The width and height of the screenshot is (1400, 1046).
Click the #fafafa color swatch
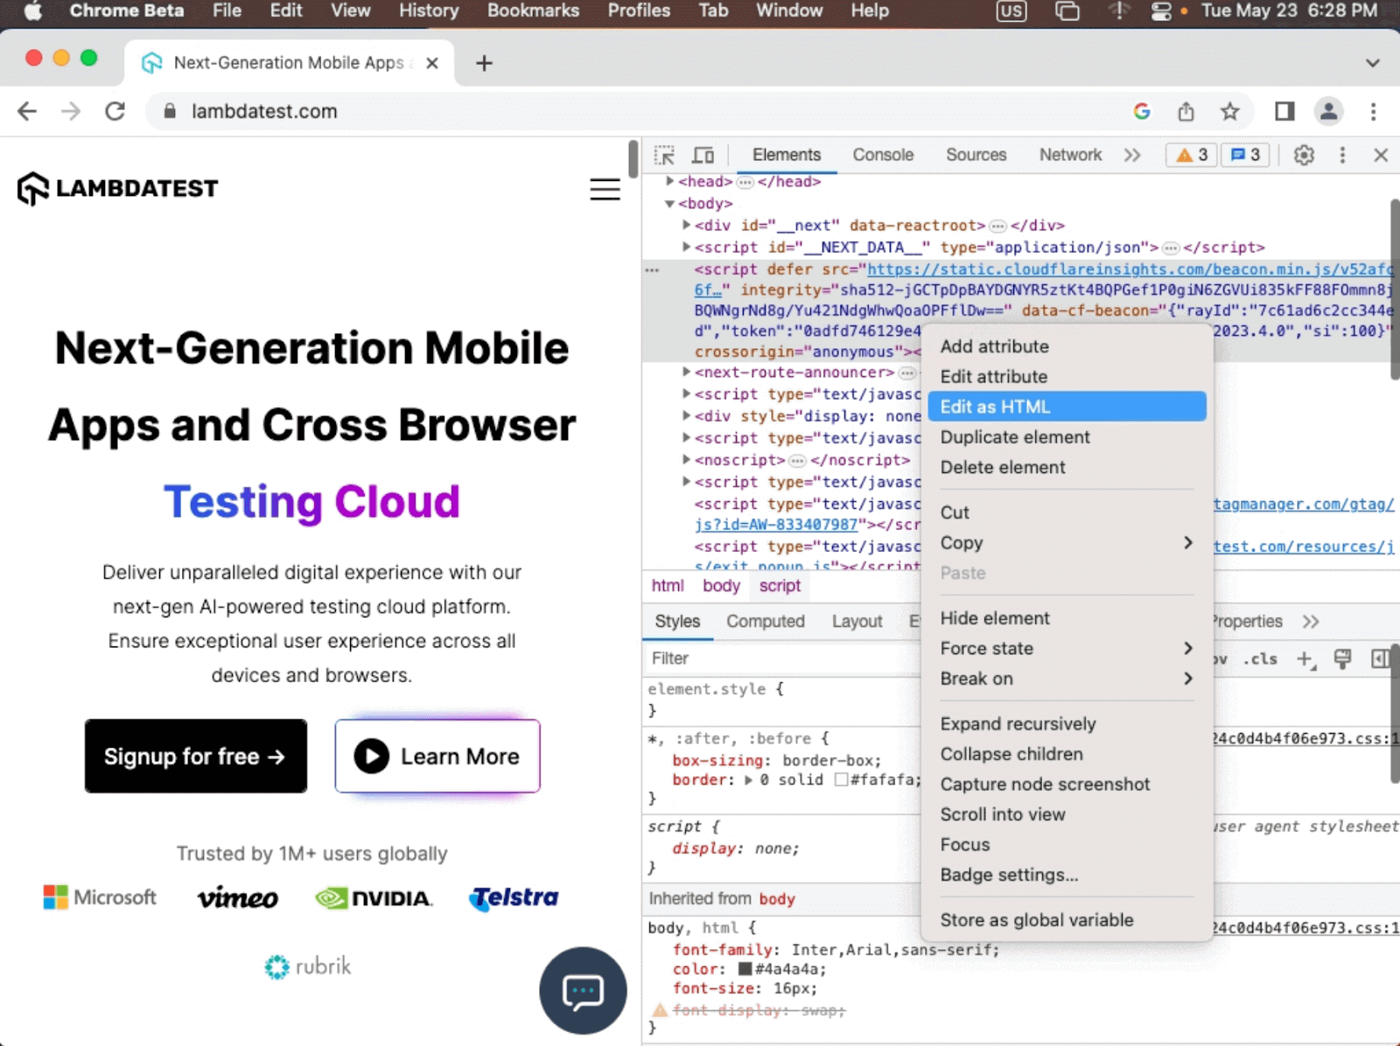point(842,780)
